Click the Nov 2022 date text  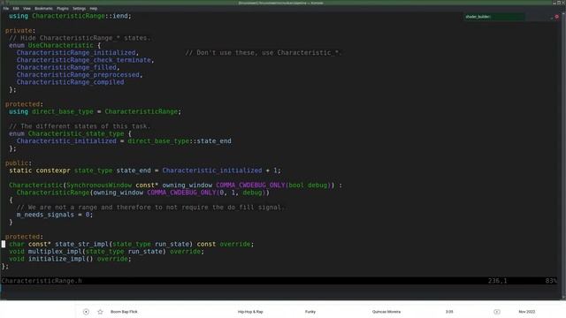(x=527, y=312)
